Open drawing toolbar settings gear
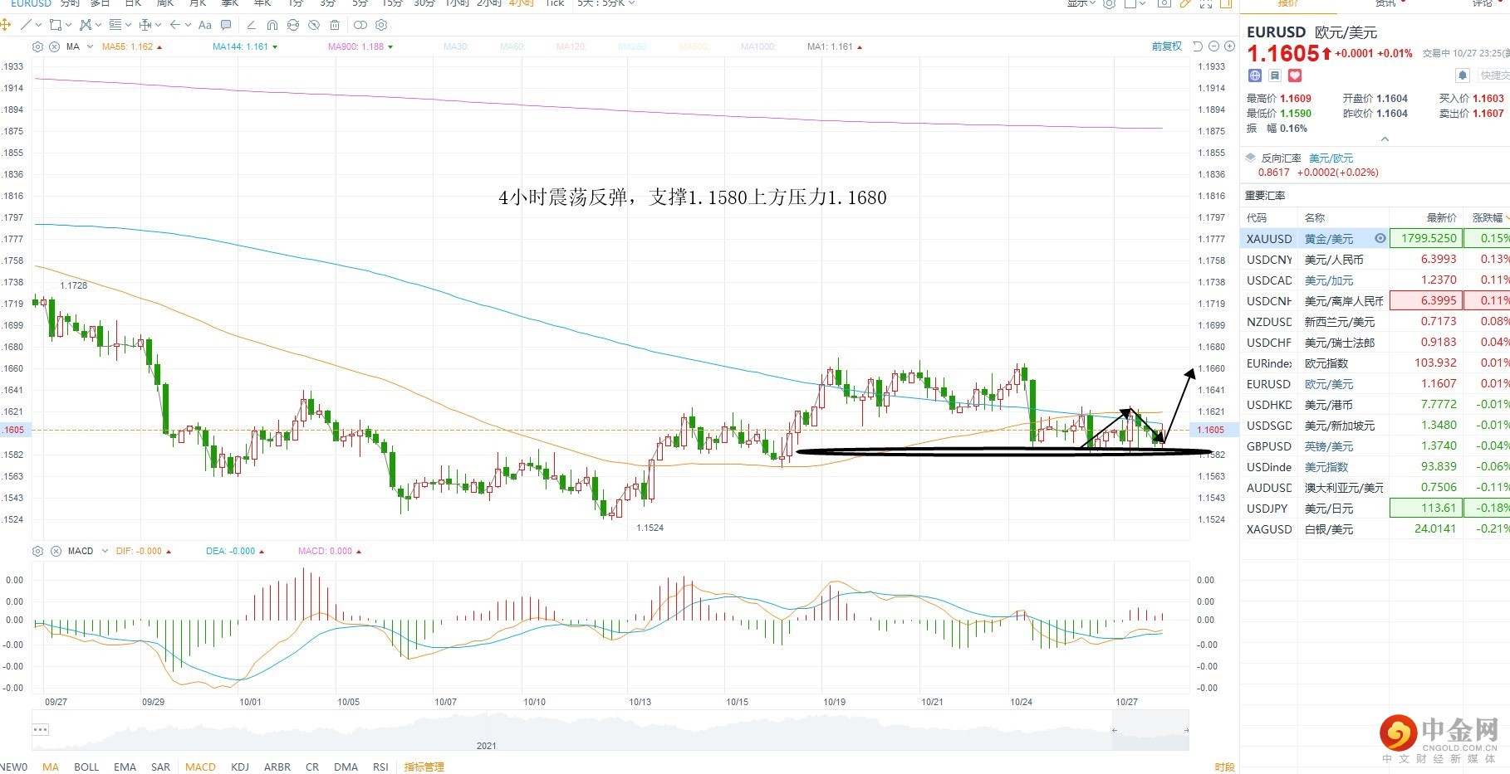Image resolution: width=1510 pixels, height=774 pixels. (x=381, y=25)
